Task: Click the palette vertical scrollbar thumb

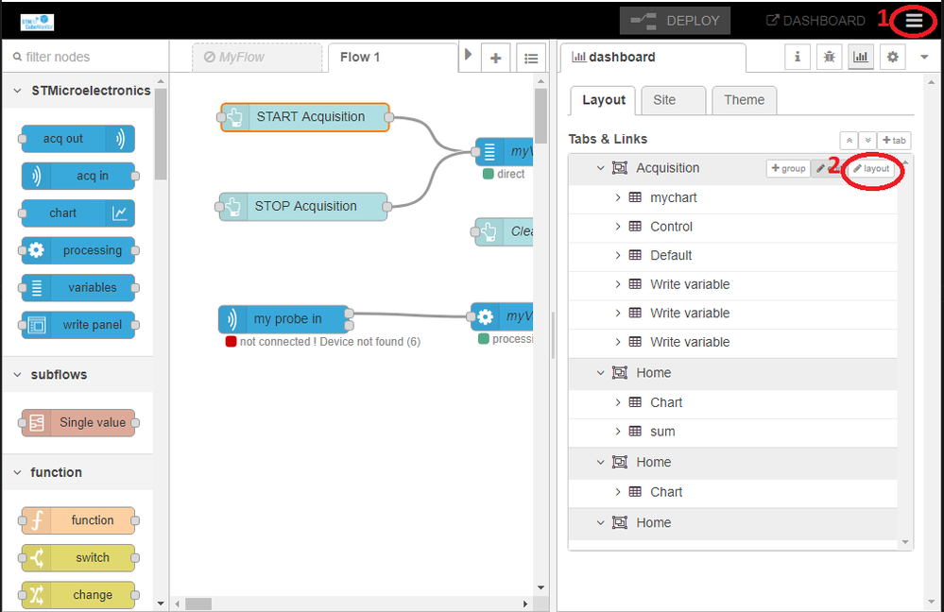Action: point(160,133)
